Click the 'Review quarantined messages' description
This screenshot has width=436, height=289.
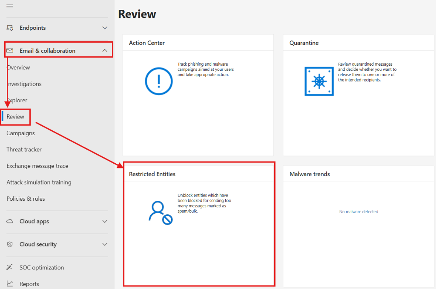click(367, 72)
